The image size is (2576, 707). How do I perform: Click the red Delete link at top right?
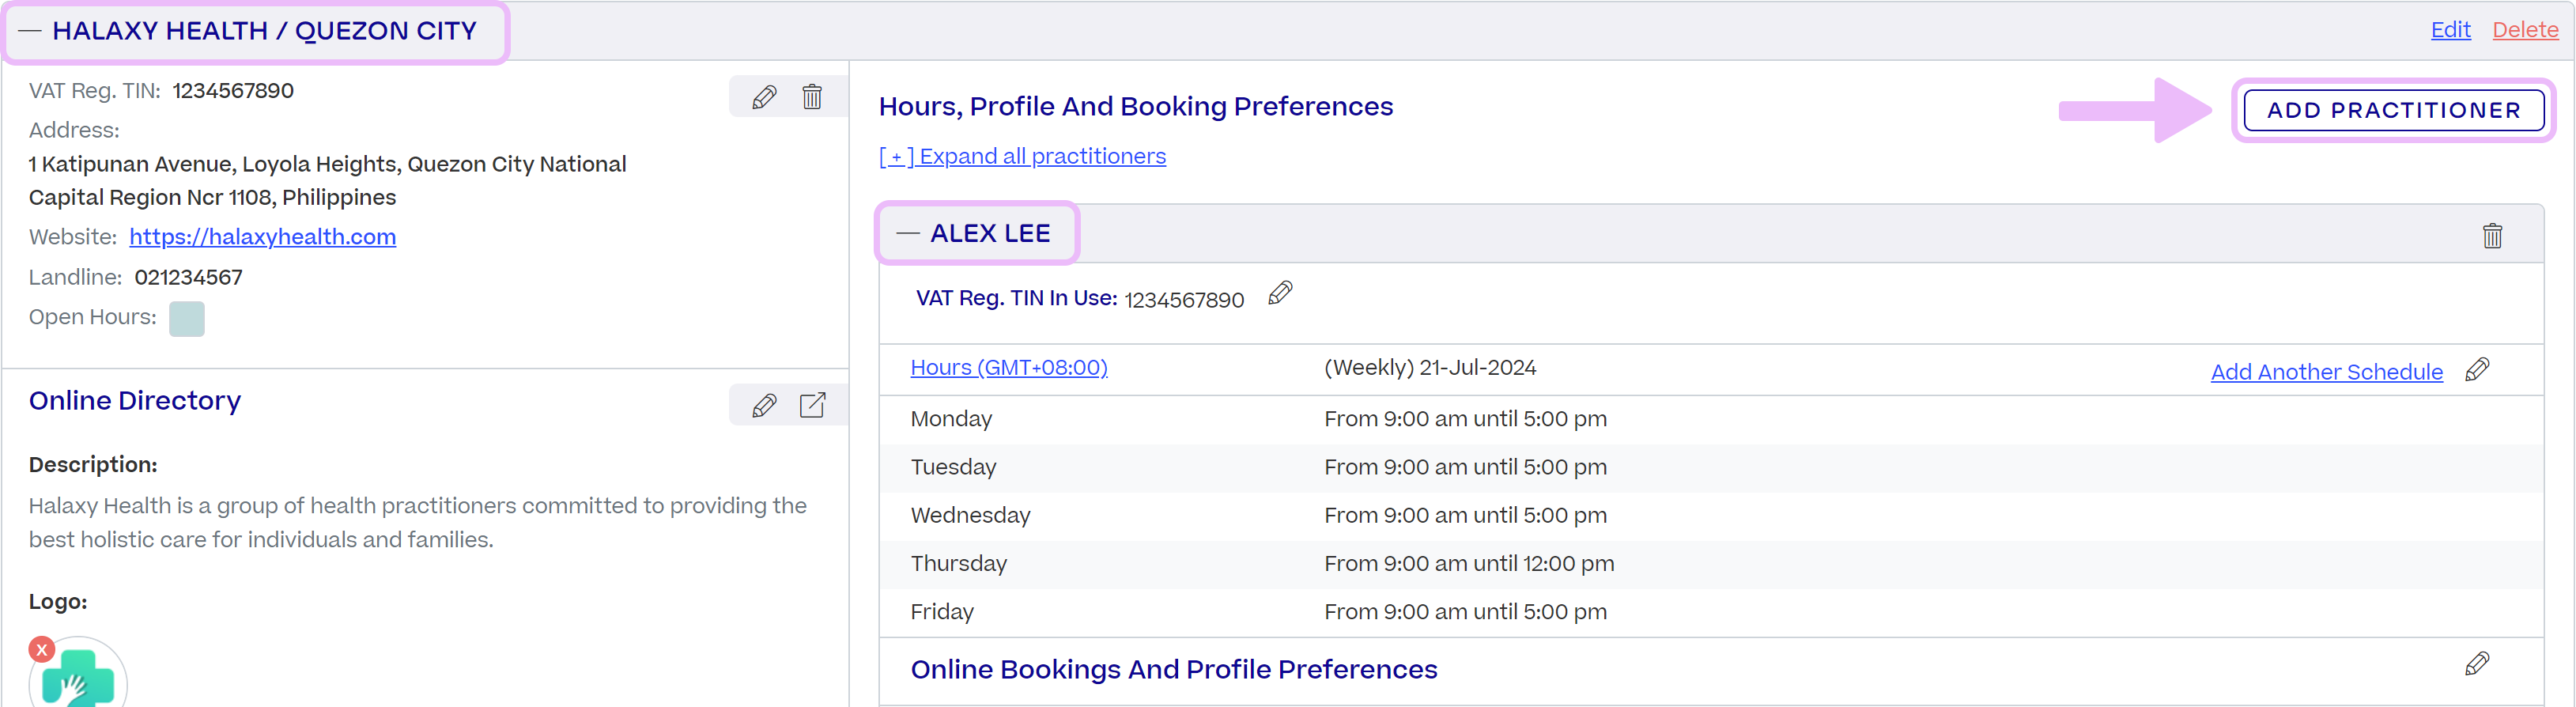2525,30
